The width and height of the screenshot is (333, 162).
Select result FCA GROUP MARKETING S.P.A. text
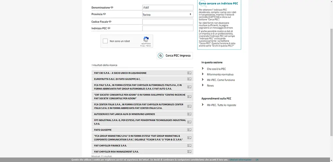pos(138,138)
